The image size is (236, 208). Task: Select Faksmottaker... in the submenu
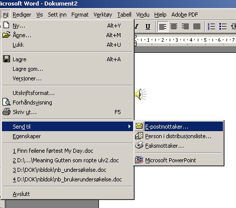tap(179, 146)
